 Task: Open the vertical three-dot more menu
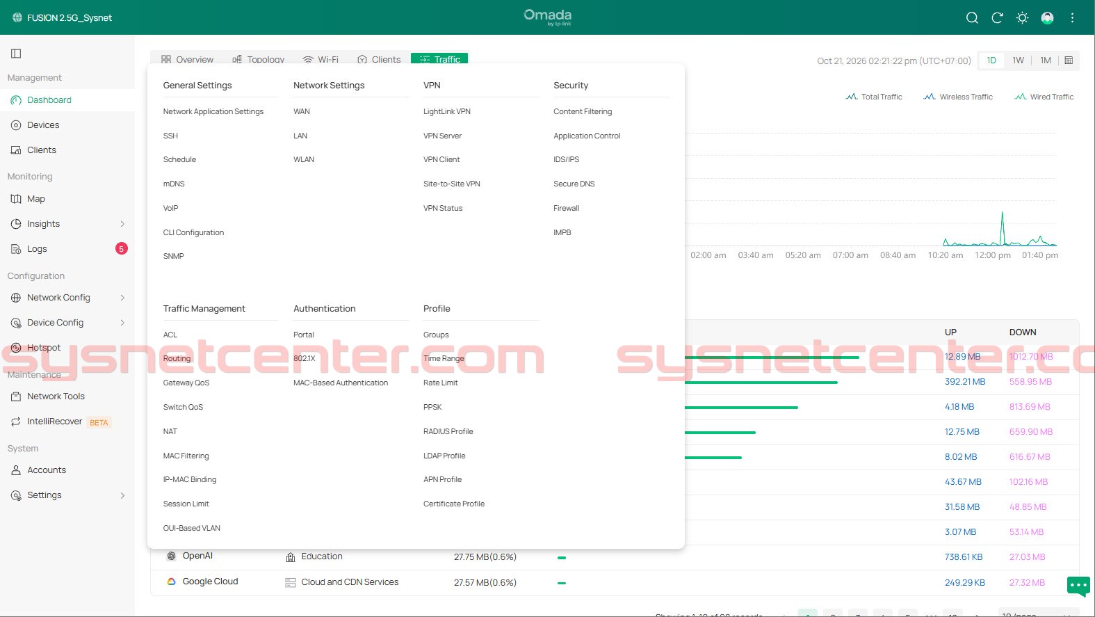tap(1072, 18)
